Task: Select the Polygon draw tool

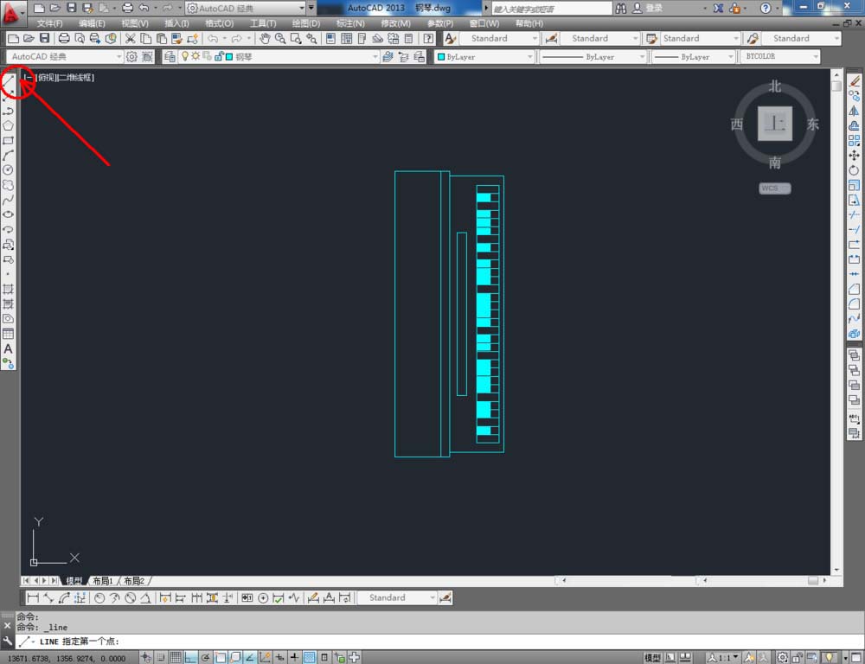Action: pyautogui.click(x=9, y=125)
